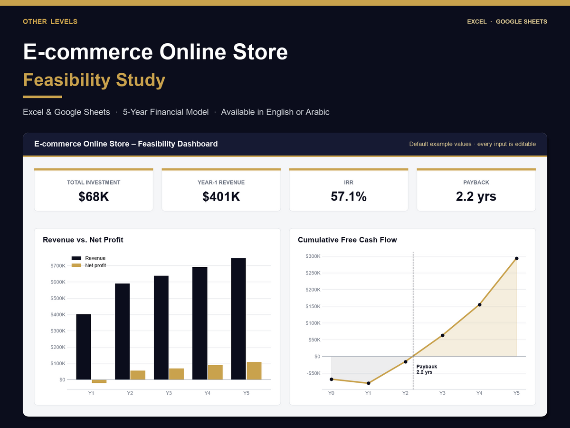570x428 pixels.
Task: Click the Y4 net profit bar
Action: coord(215,372)
